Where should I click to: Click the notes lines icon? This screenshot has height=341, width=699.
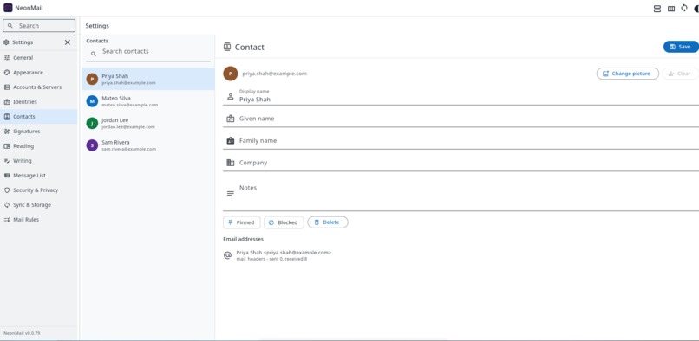tap(231, 194)
